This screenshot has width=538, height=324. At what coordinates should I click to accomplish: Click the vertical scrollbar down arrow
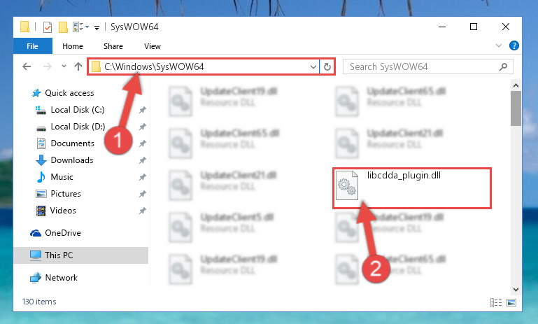coord(516,290)
